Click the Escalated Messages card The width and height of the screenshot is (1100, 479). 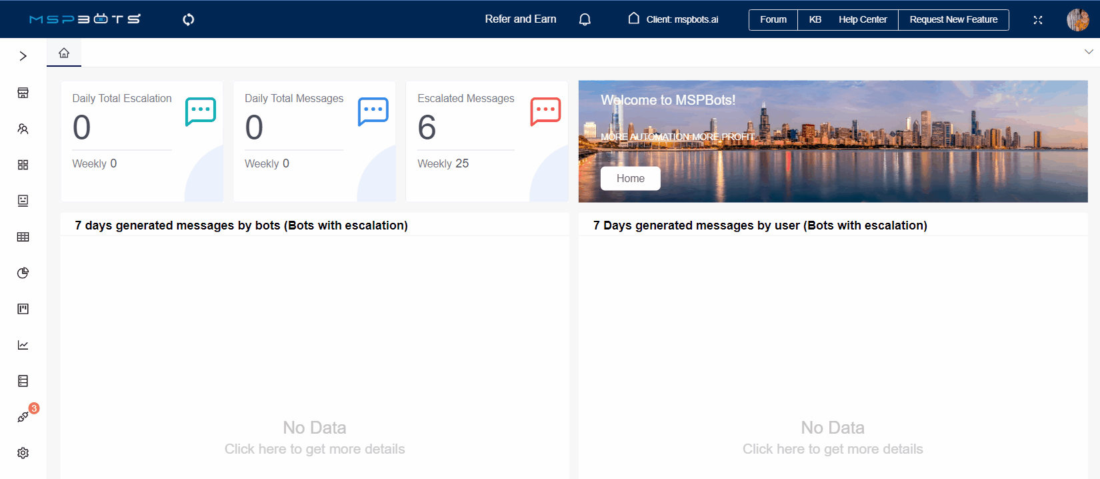click(487, 141)
